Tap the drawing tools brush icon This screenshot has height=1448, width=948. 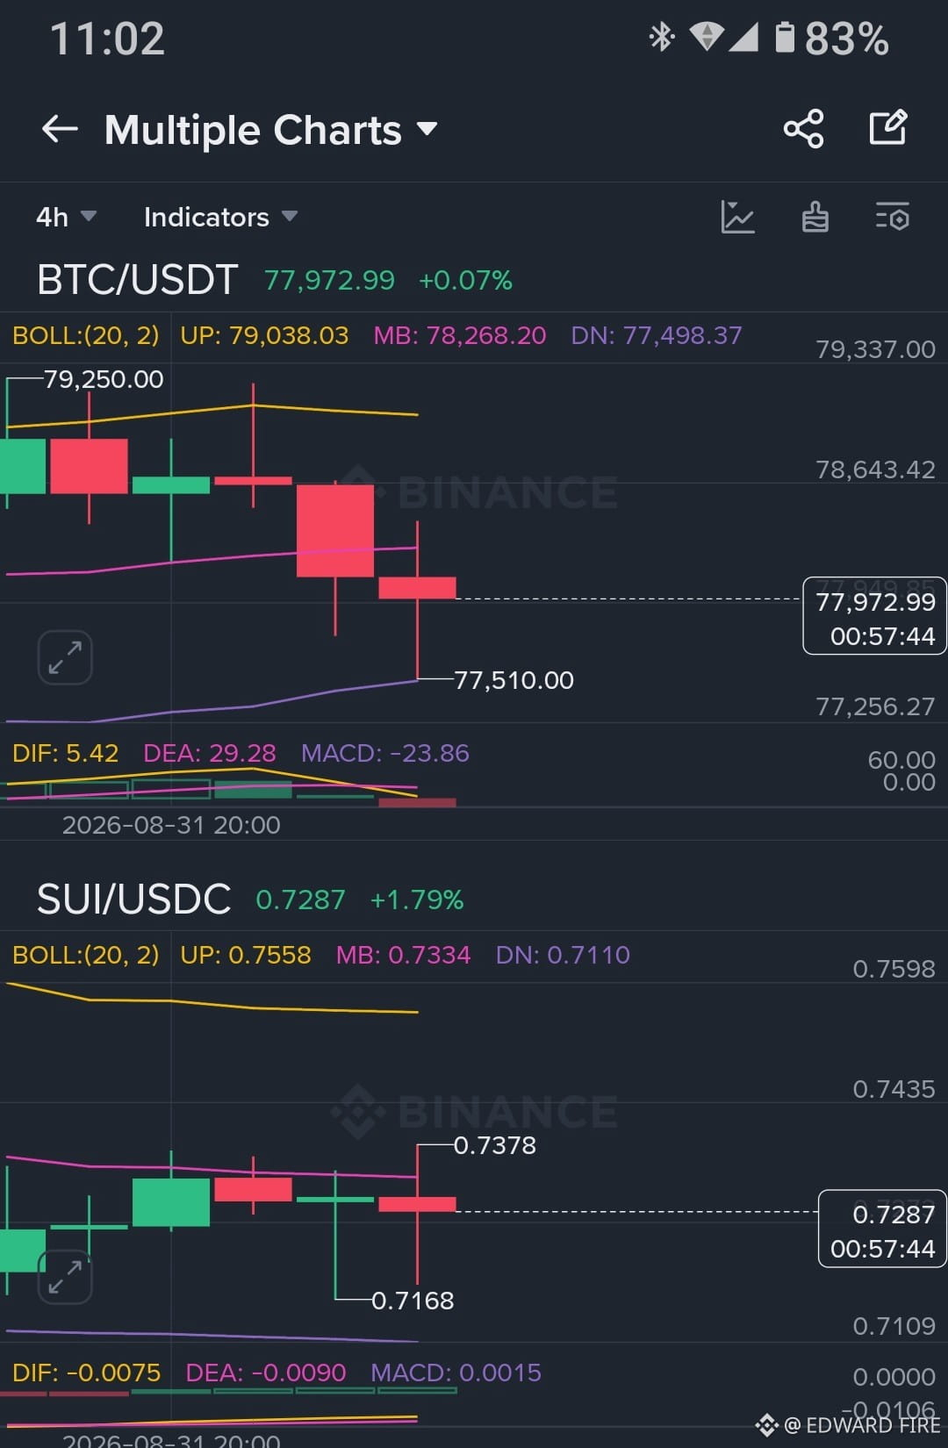(815, 217)
